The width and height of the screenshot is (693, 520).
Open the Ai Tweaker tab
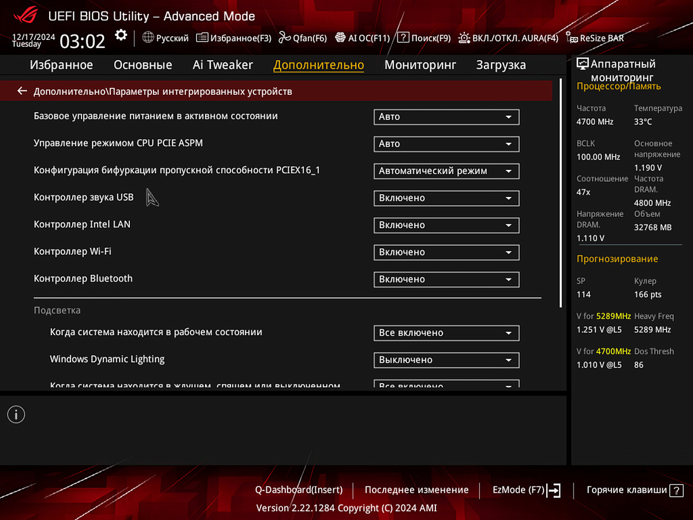point(223,65)
